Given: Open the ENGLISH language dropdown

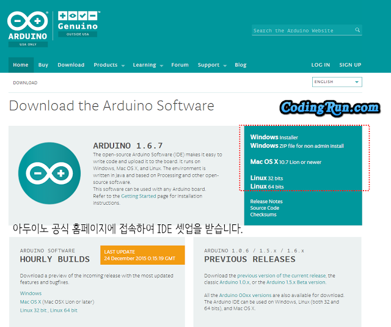Looking at the screenshot, I should pos(337,82).
